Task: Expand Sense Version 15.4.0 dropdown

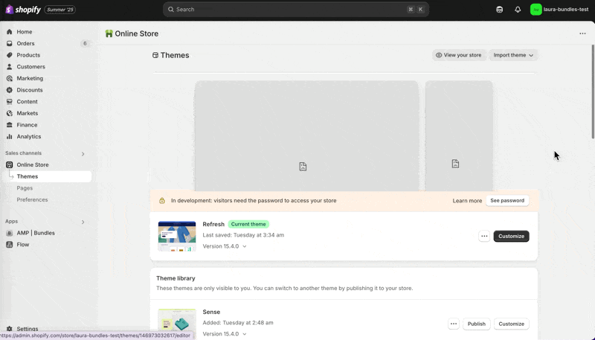Action: tap(225, 334)
